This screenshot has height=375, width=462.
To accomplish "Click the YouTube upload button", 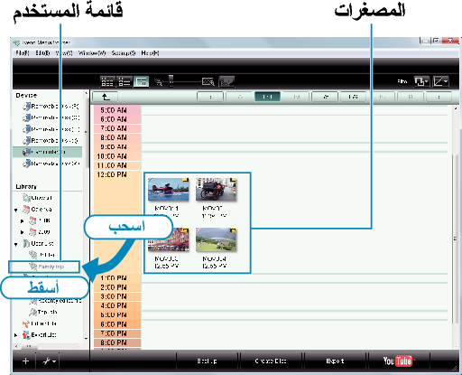I will [399, 361].
